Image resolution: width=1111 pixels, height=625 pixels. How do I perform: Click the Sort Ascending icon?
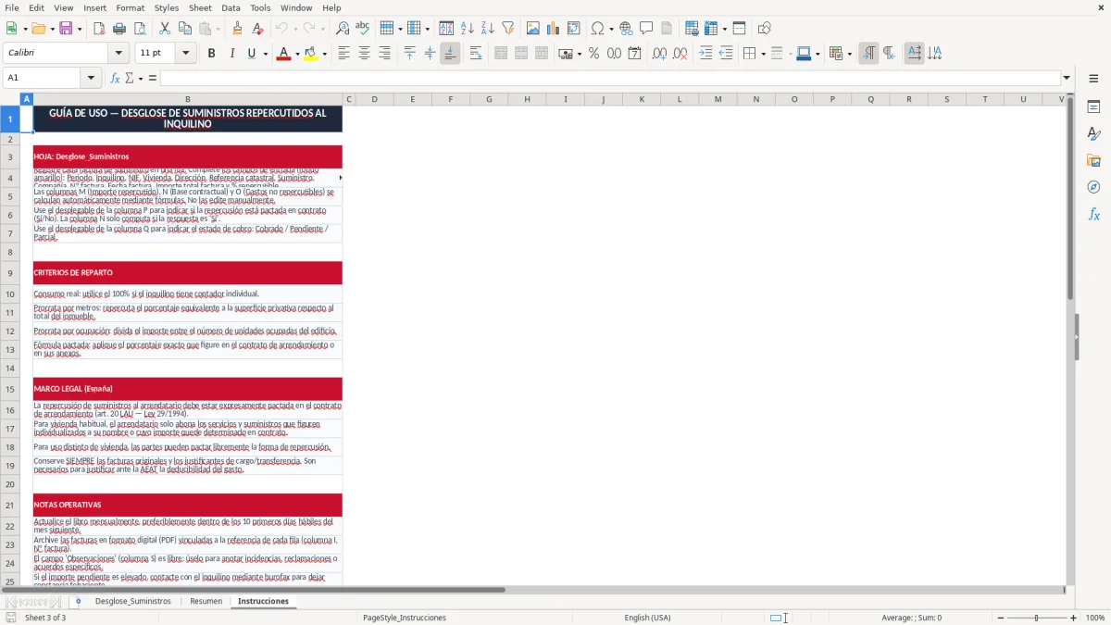point(468,29)
